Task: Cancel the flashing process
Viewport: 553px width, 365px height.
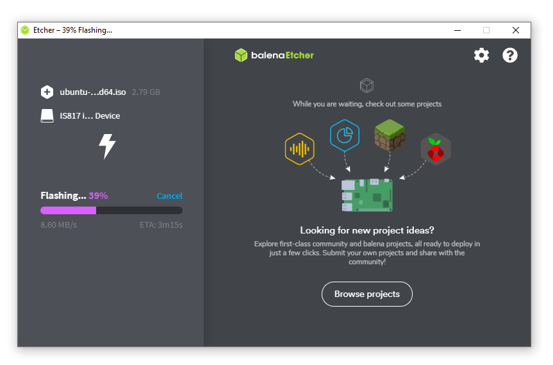Action: coord(169,196)
